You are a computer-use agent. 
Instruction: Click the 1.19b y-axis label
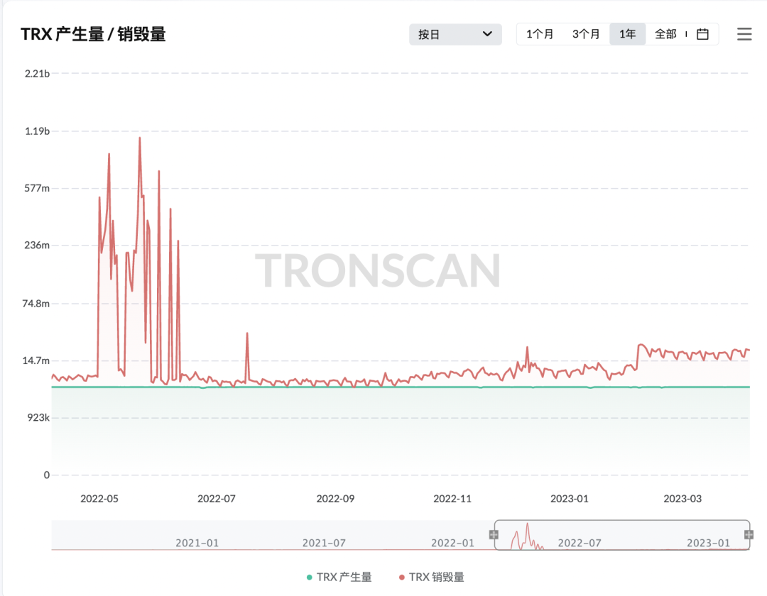point(37,131)
